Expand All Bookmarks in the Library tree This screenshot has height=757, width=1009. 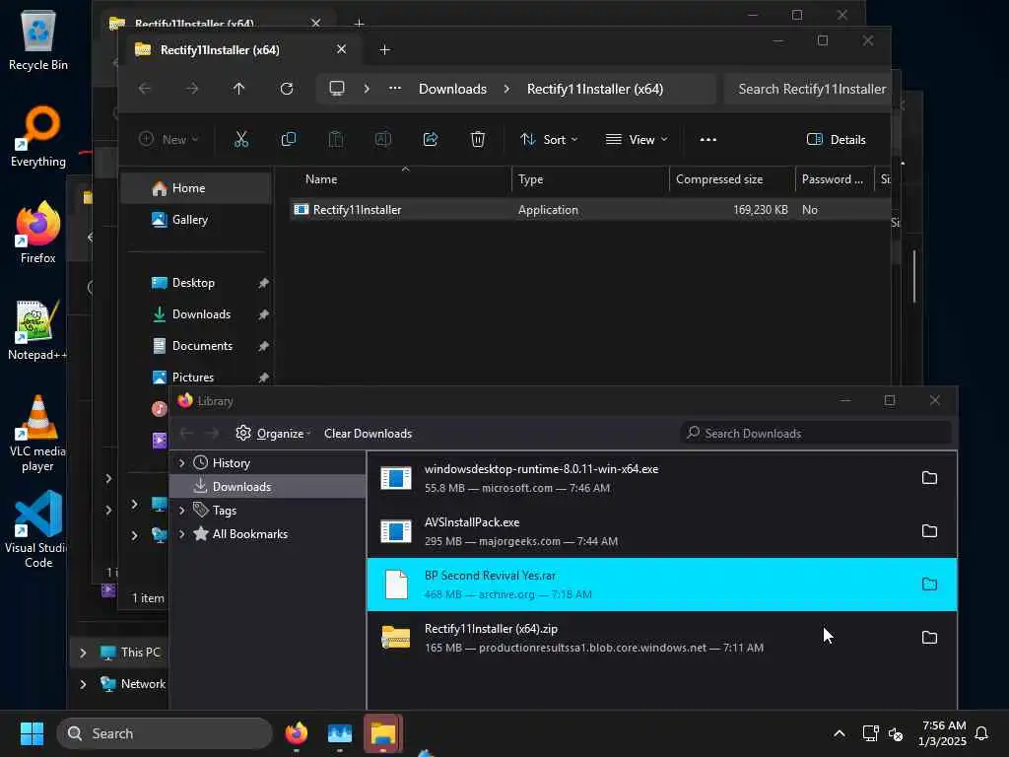[x=181, y=534]
